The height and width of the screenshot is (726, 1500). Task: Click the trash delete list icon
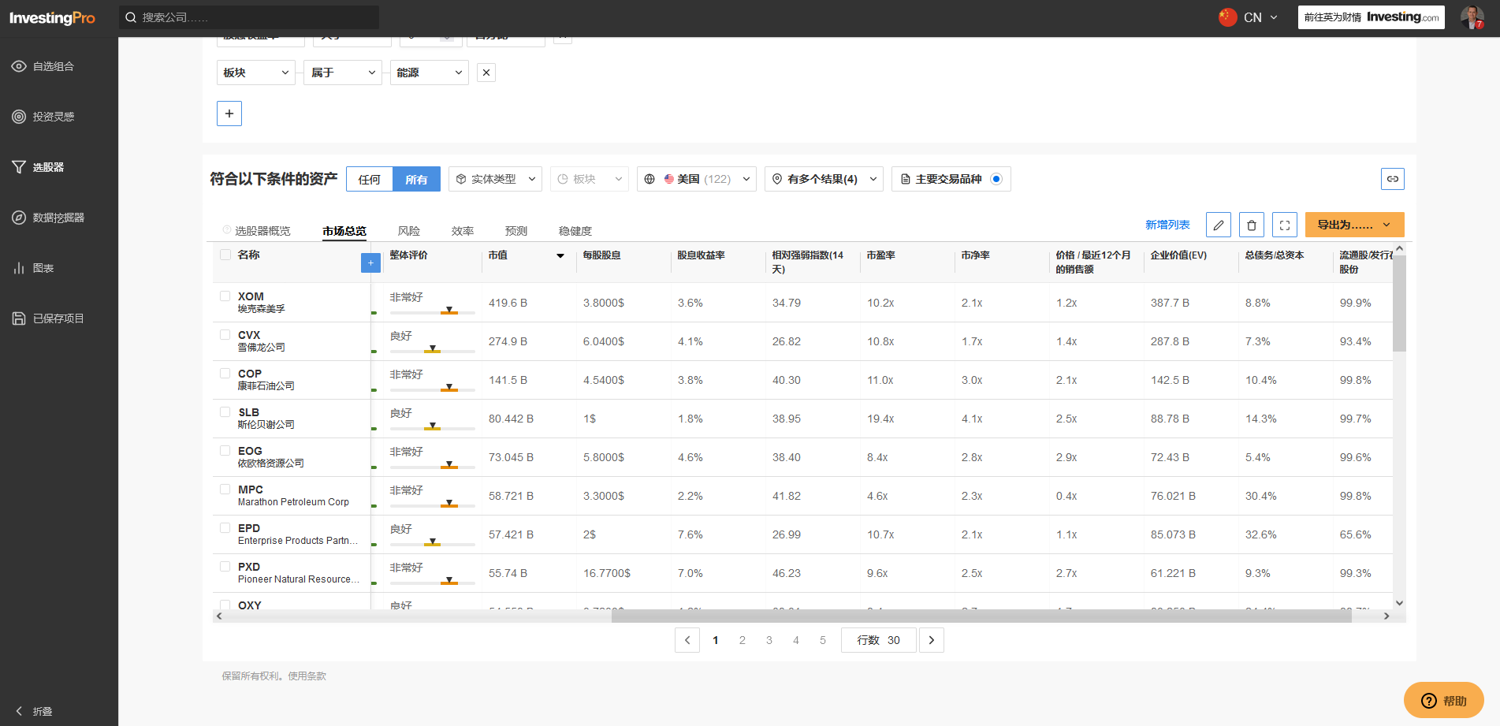1252,225
